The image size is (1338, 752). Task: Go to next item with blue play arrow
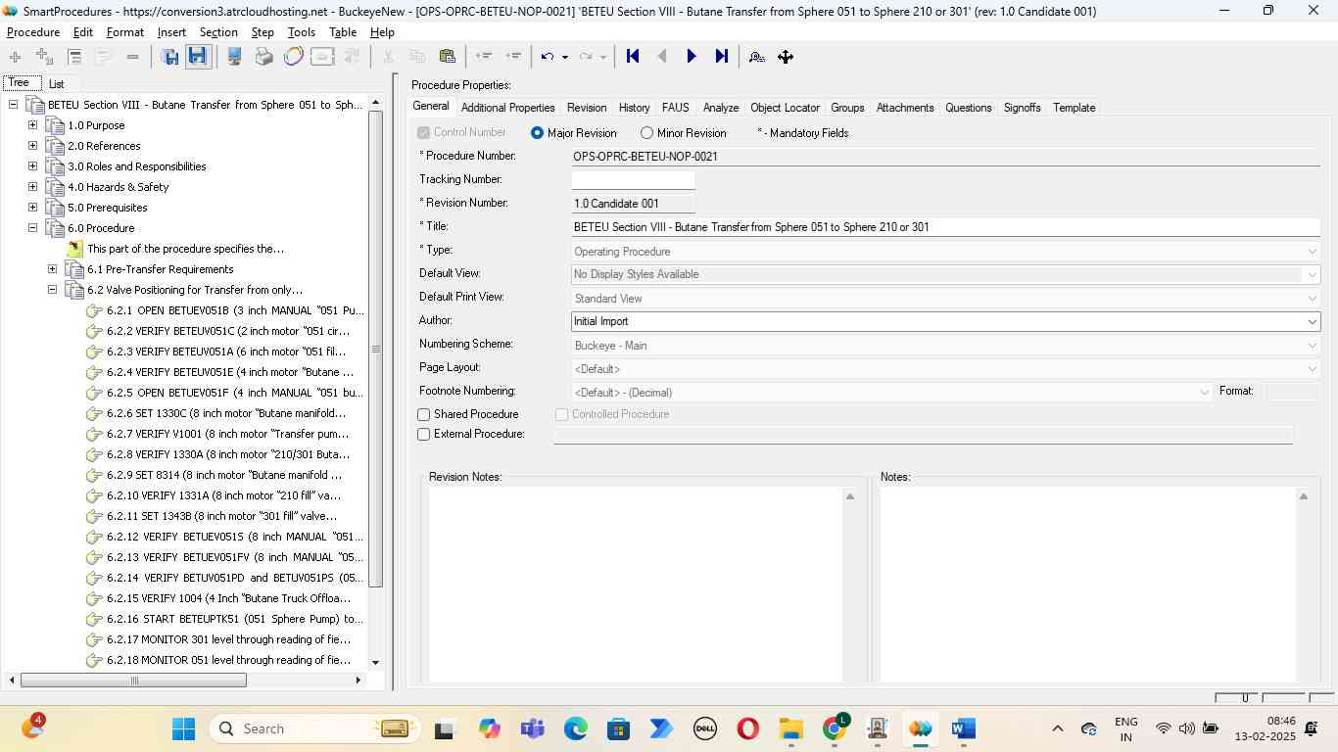[692, 56]
